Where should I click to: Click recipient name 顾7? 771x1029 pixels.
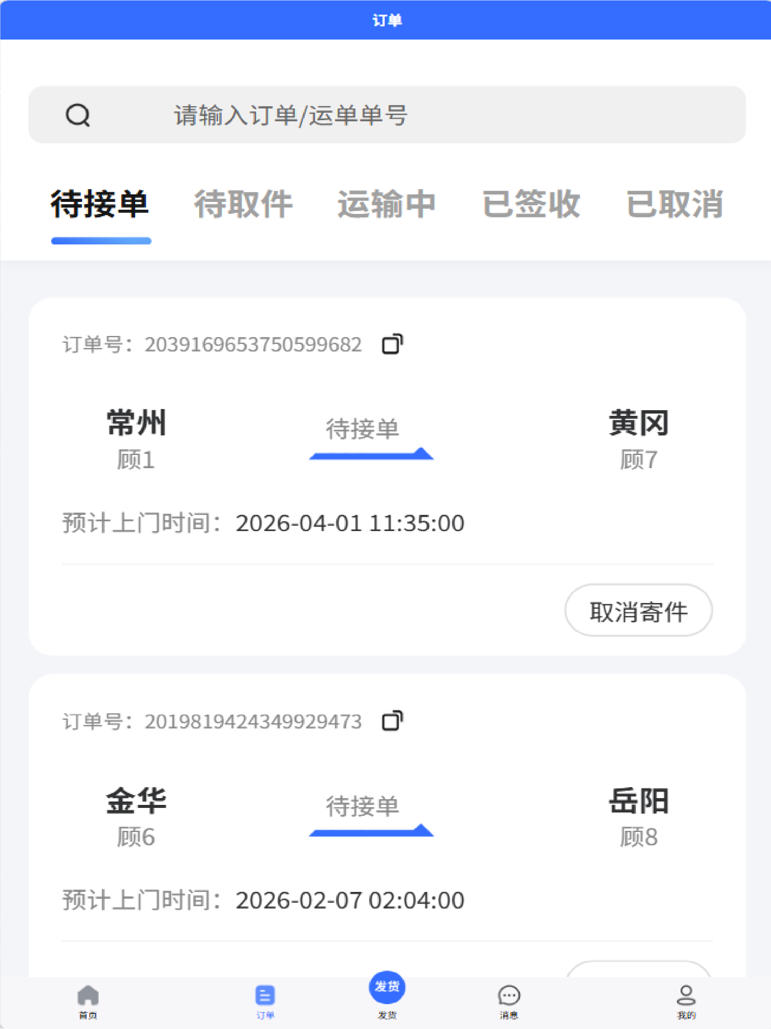coord(639,460)
